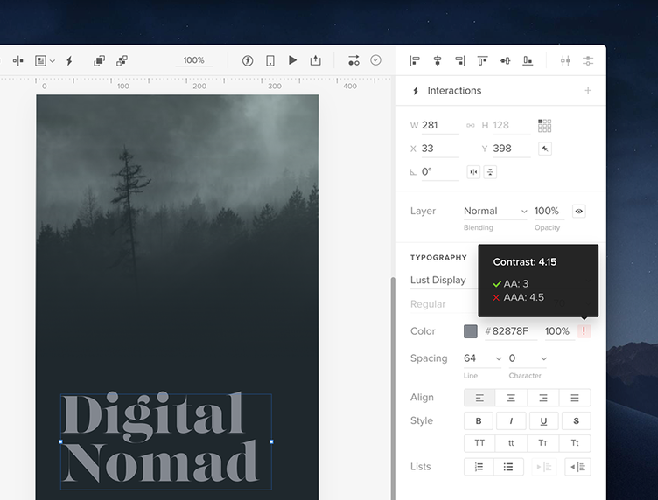The height and width of the screenshot is (500, 658).
Task: Toggle strikethrough text style
Action: pos(576,420)
